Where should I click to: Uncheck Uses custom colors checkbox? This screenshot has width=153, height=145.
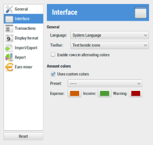pyautogui.click(x=53, y=74)
